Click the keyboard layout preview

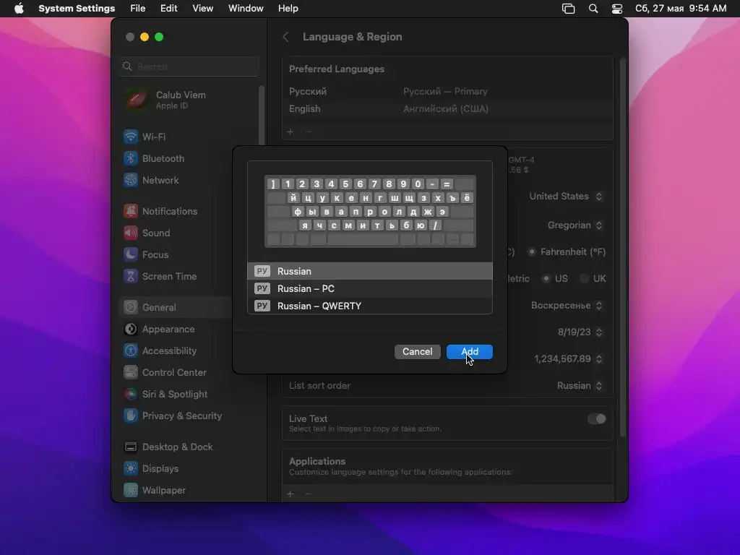370,212
